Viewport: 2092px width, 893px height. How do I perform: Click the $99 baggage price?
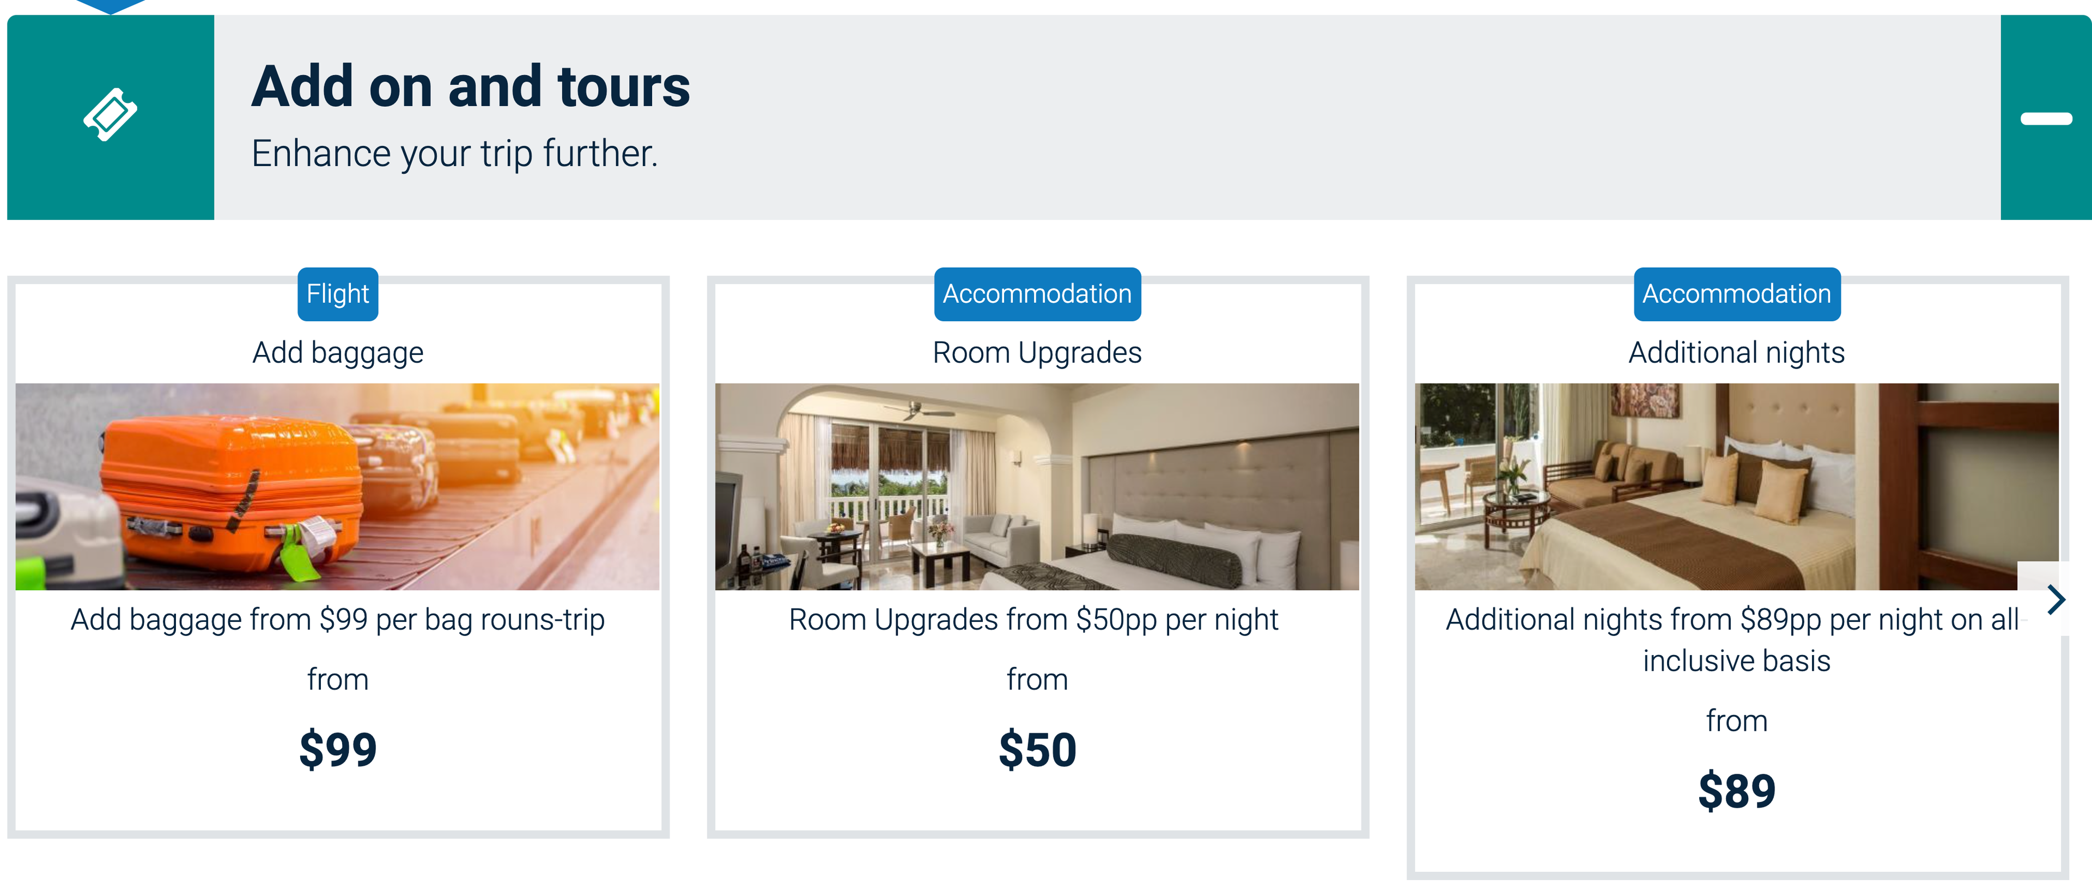click(337, 749)
